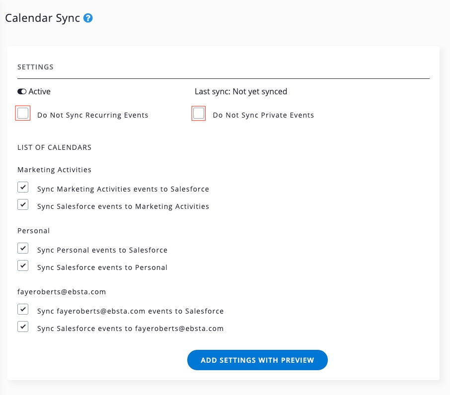Uncheck Sync Salesforce events to fayeroberts@ebsta.com

[23, 327]
